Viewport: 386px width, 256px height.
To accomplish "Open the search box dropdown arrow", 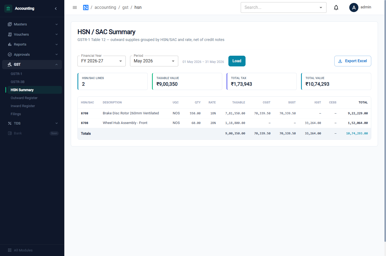I will [x=321, y=7].
